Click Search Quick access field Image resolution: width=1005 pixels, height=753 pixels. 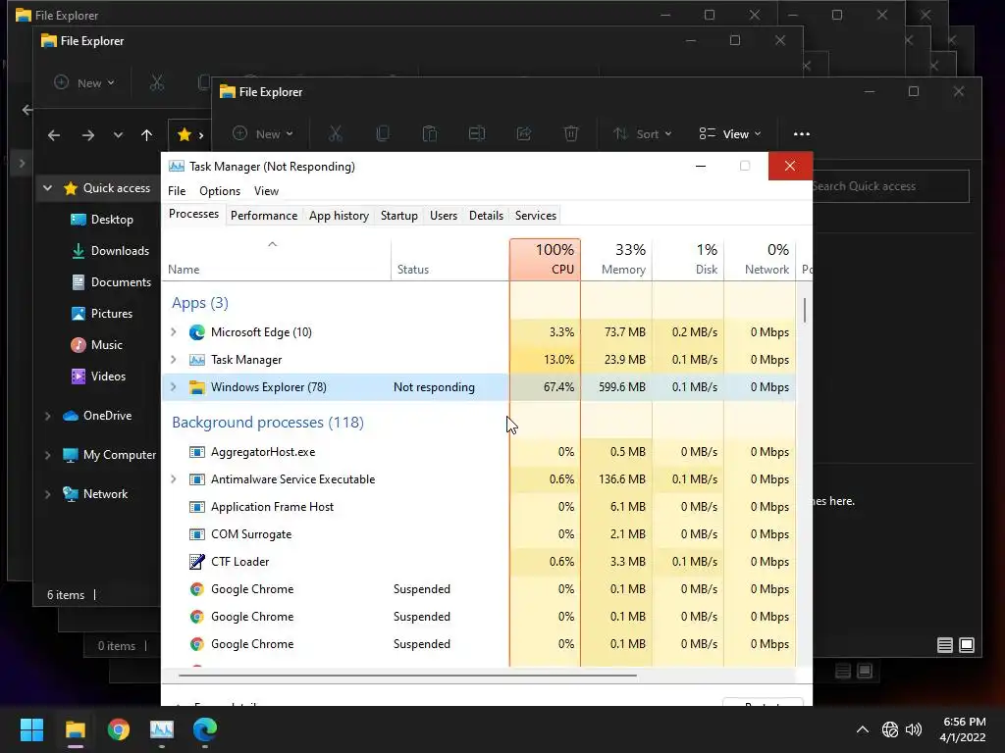pyautogui.click(x=891, y=186)
